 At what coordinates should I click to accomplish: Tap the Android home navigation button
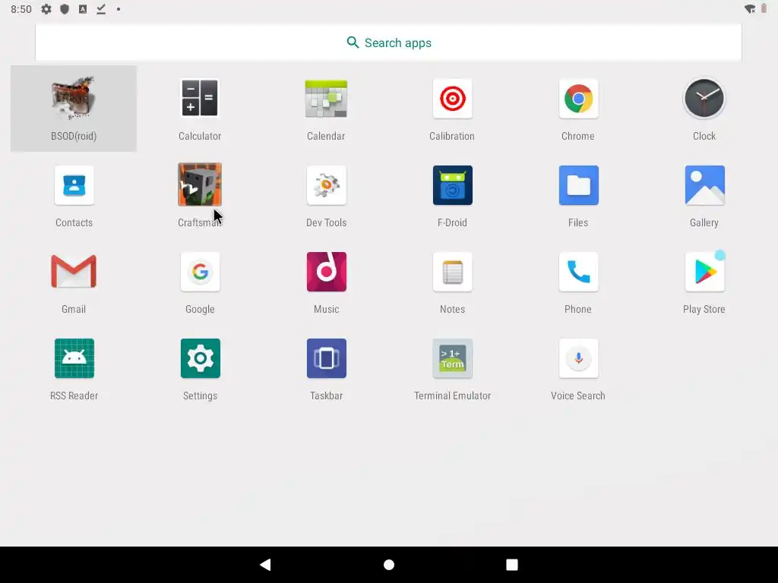click(x=389, y=565)
